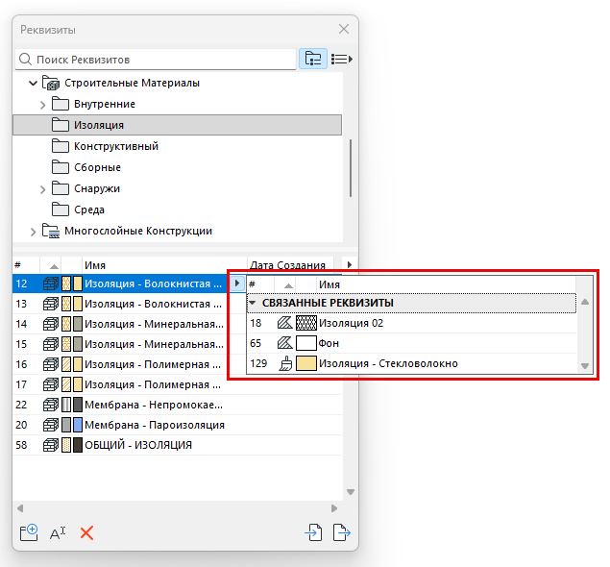Open the list options menu icon
This screenshot has width=610, height=567.
(x=342, y=60)
